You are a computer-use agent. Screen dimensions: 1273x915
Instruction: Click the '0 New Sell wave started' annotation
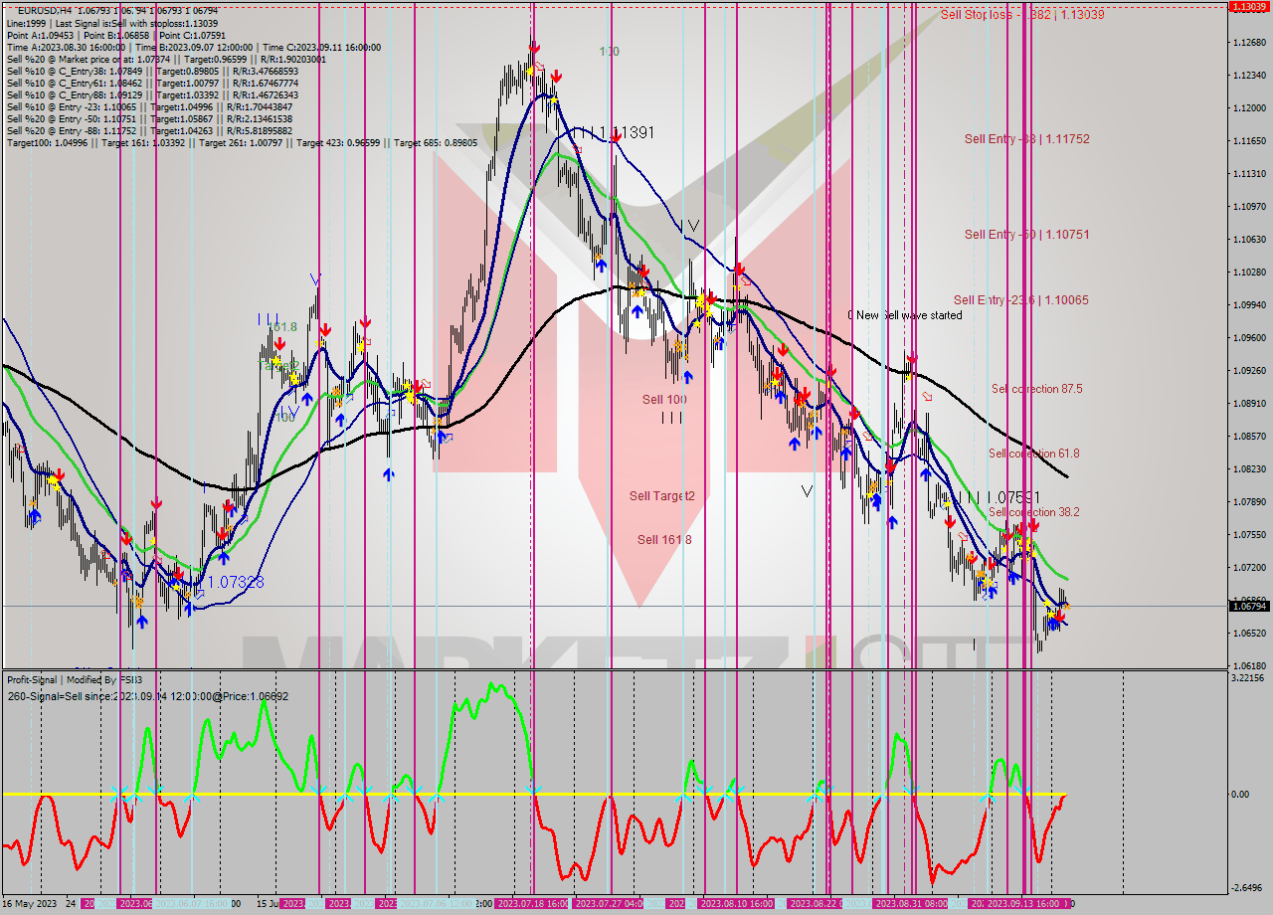[904, 315]
